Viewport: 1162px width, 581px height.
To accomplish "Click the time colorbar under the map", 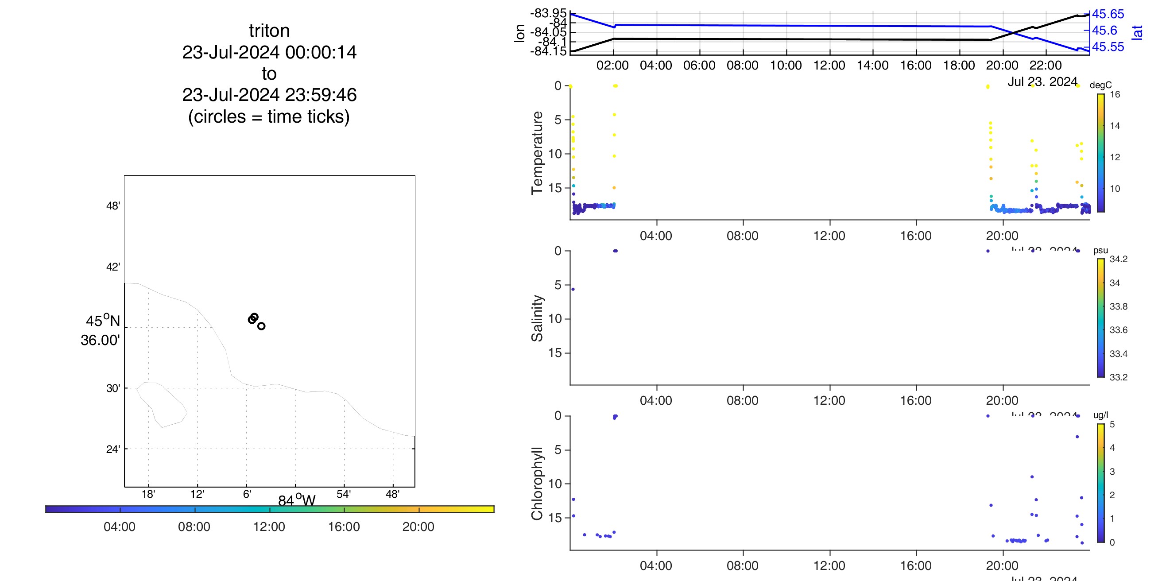I will pyautogui.click(x=270, y=509).
